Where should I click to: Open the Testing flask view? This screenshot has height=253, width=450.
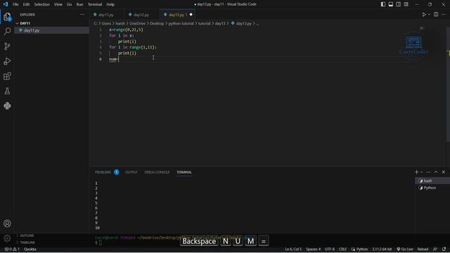click(x=7, y=91)
